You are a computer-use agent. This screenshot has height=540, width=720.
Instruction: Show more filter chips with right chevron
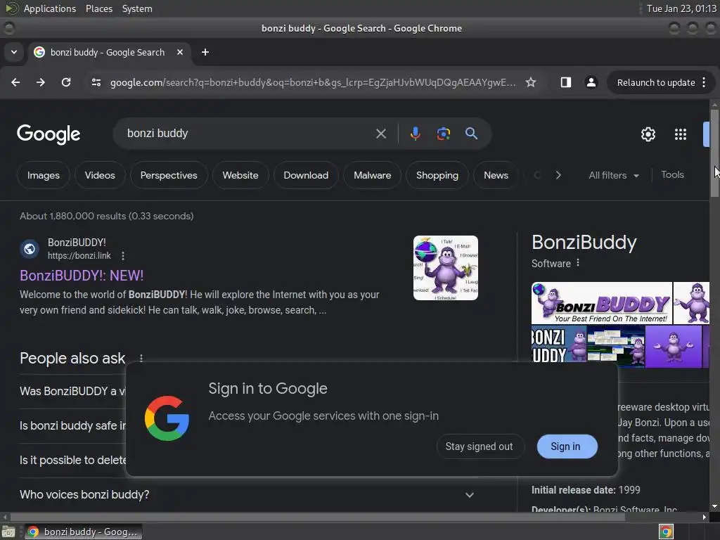(558, 175)
